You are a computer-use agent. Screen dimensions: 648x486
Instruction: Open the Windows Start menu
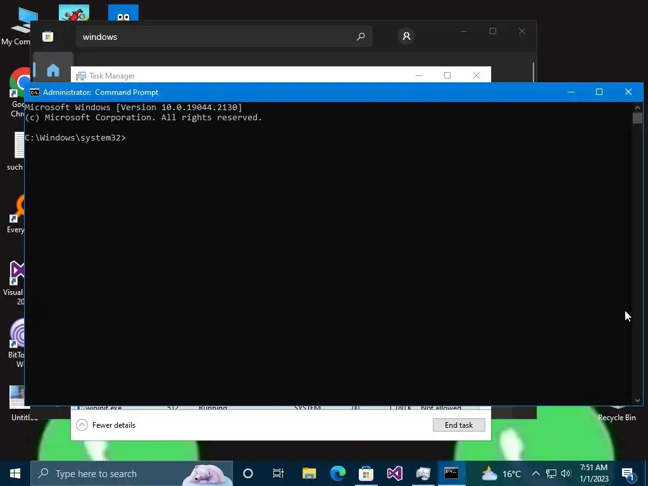[15, 473]
